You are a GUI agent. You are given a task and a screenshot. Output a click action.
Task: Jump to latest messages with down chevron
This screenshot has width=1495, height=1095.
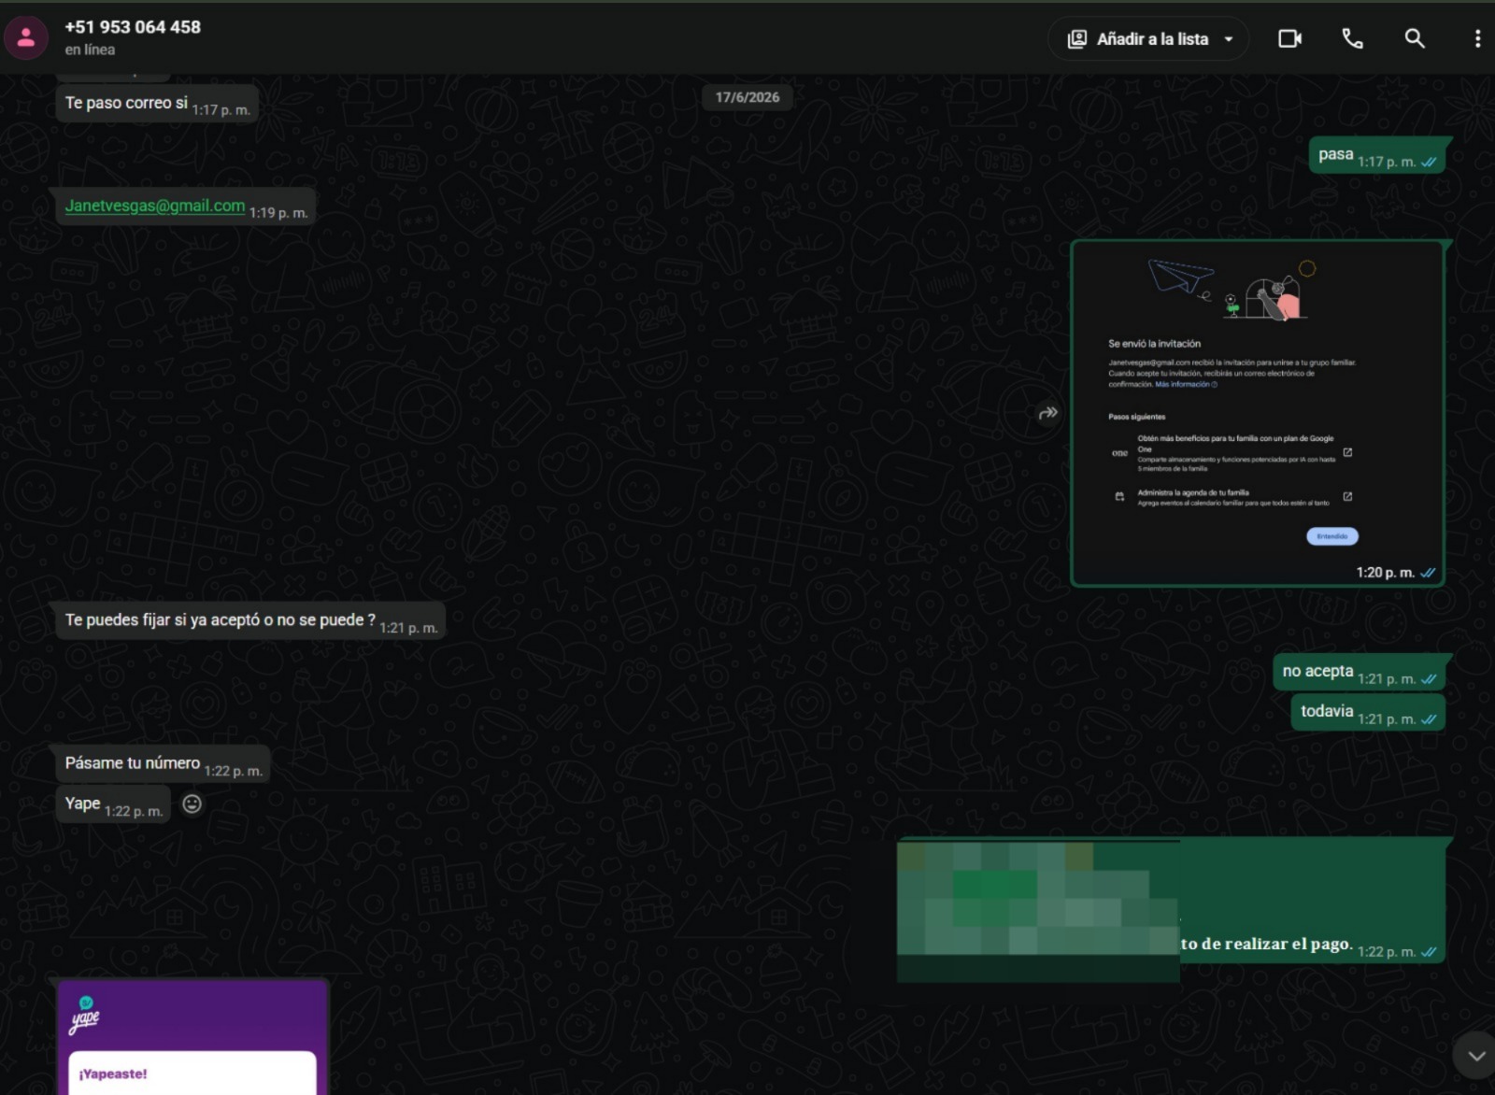[x=1475, y=1056]
